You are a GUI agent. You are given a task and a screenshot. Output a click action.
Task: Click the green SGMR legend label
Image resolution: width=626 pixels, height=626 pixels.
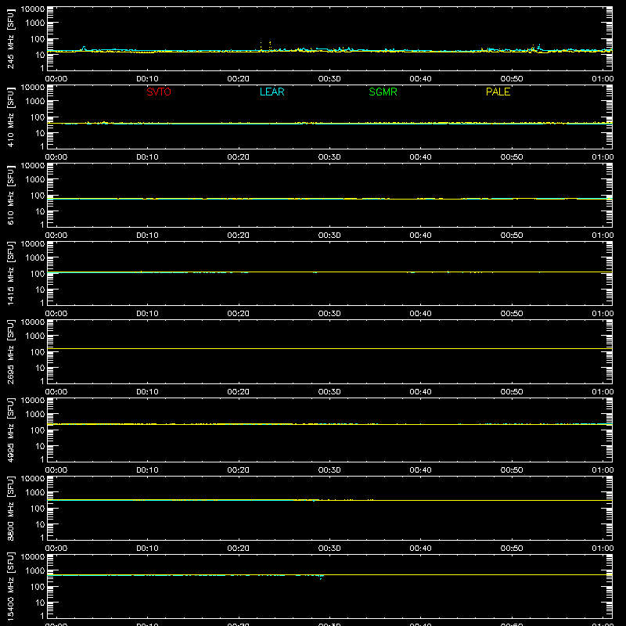click(x=383, y=92)
